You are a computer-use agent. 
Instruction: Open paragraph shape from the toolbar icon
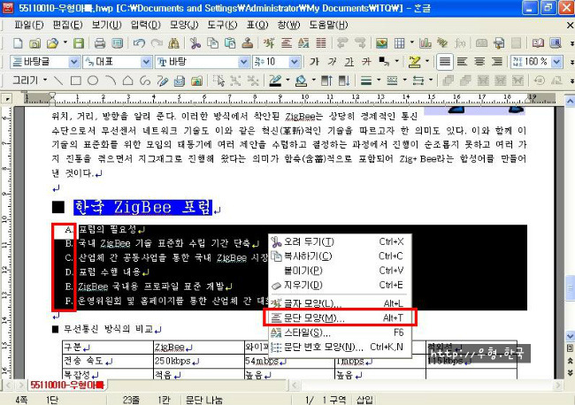(x=287, y=43)
